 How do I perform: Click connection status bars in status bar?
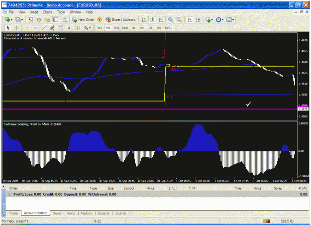[x=266, y=221]
